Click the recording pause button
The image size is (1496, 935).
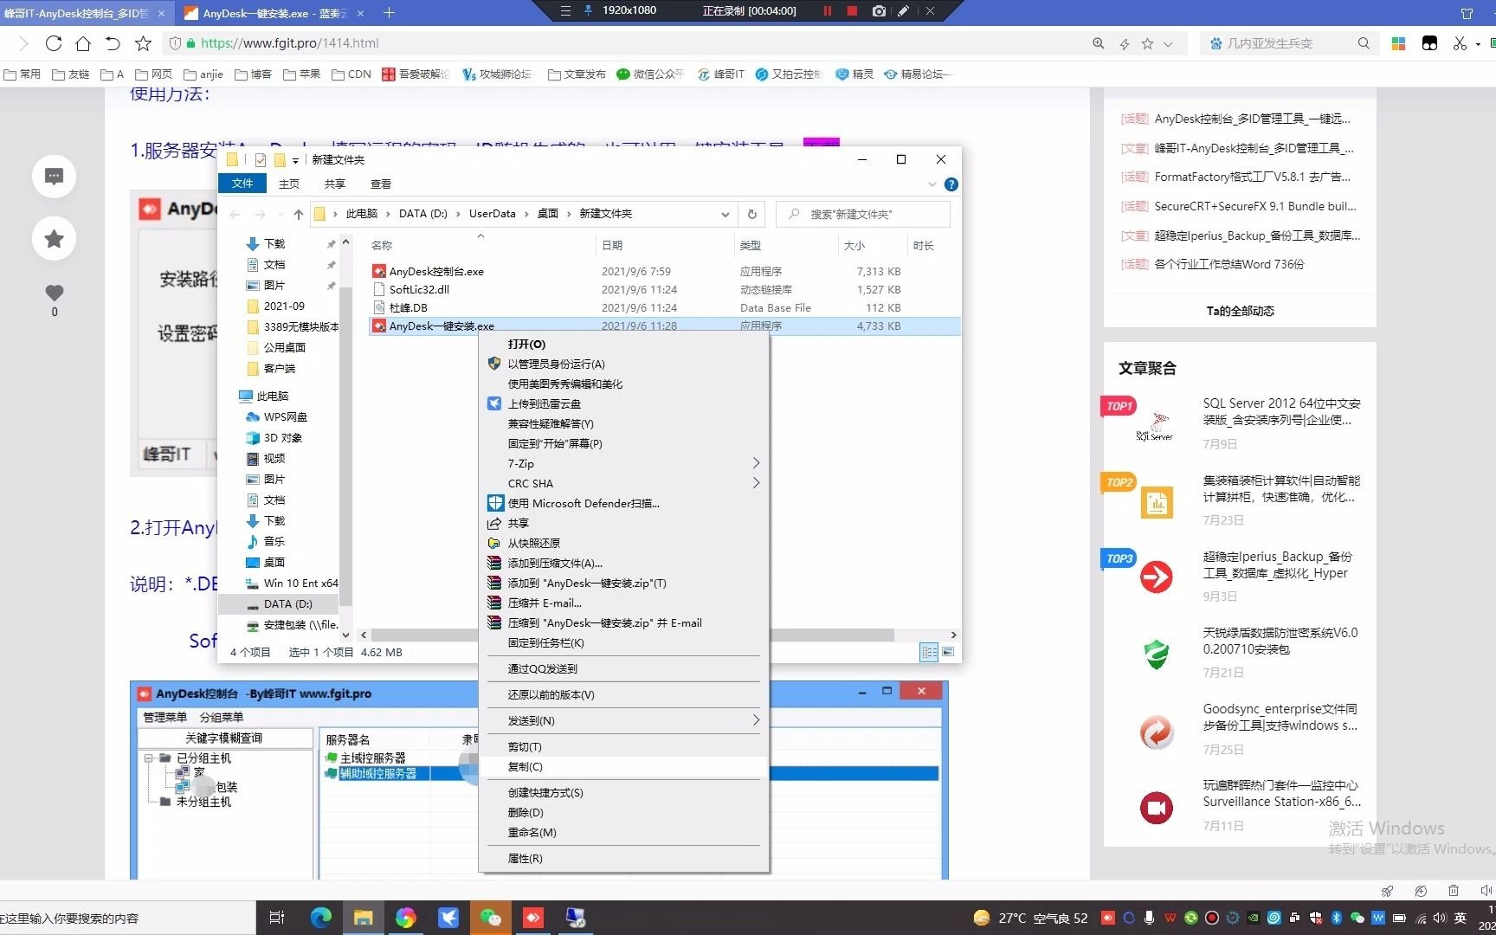pyautogui.click(x=827, y=10)
